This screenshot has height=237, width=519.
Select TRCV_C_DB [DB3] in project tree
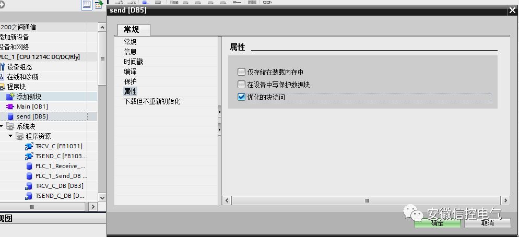59,186
